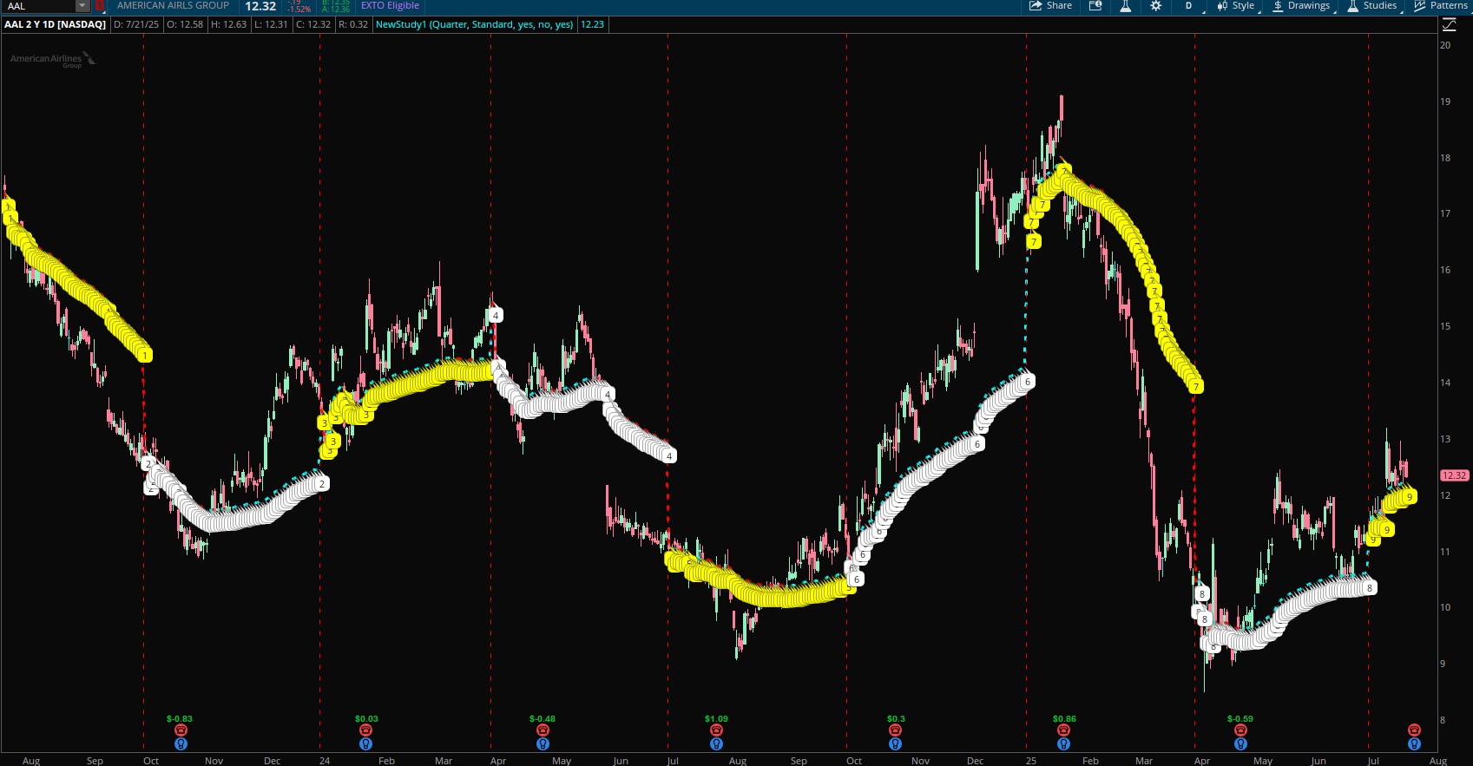Click the 9 price axis label
The height and width of the screenshot is (766, 1473).
click(x=1443, y=664)
